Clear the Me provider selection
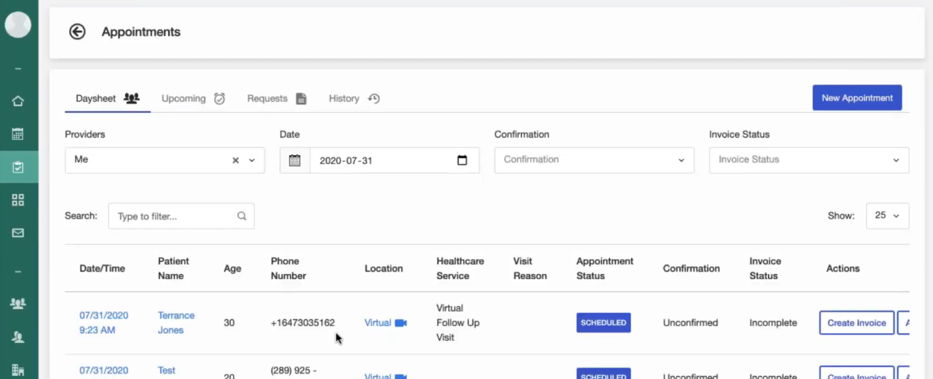This screenshot has width=933, height=379. tap(236, 160)
